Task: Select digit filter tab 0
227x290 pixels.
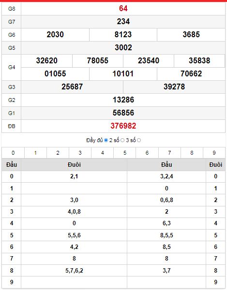Action: [x=13, y=153]
